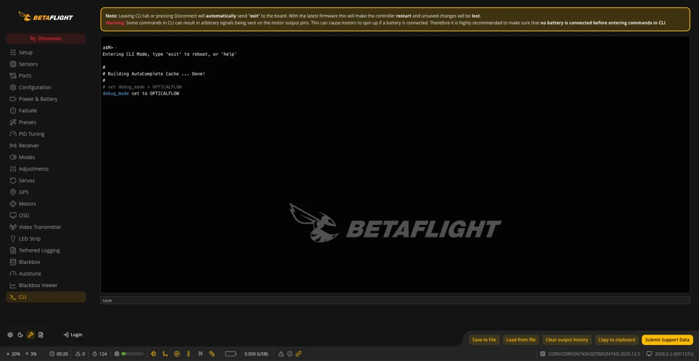Click the CPU load progress bar

point(132,354)
